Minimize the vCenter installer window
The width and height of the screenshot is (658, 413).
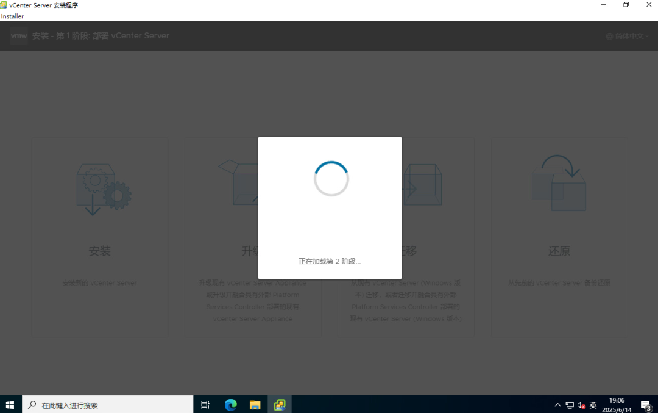(603, 5)
